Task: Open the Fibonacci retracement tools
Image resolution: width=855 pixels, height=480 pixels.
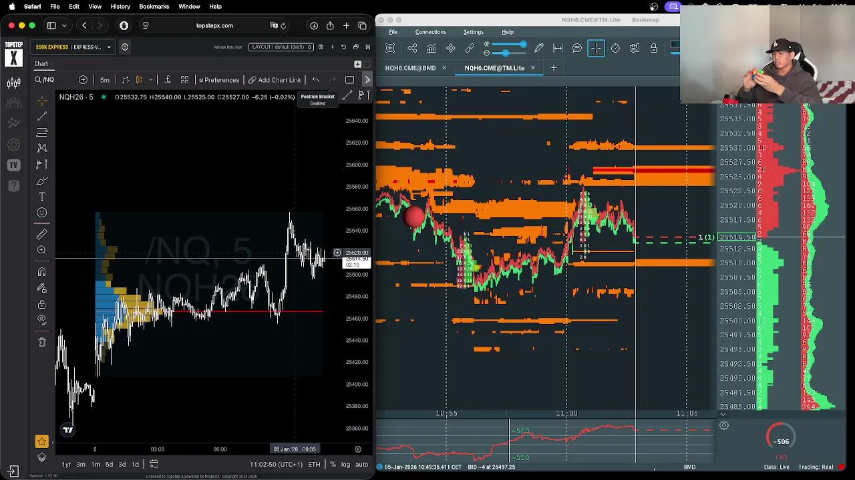Action: coord(42,133)
